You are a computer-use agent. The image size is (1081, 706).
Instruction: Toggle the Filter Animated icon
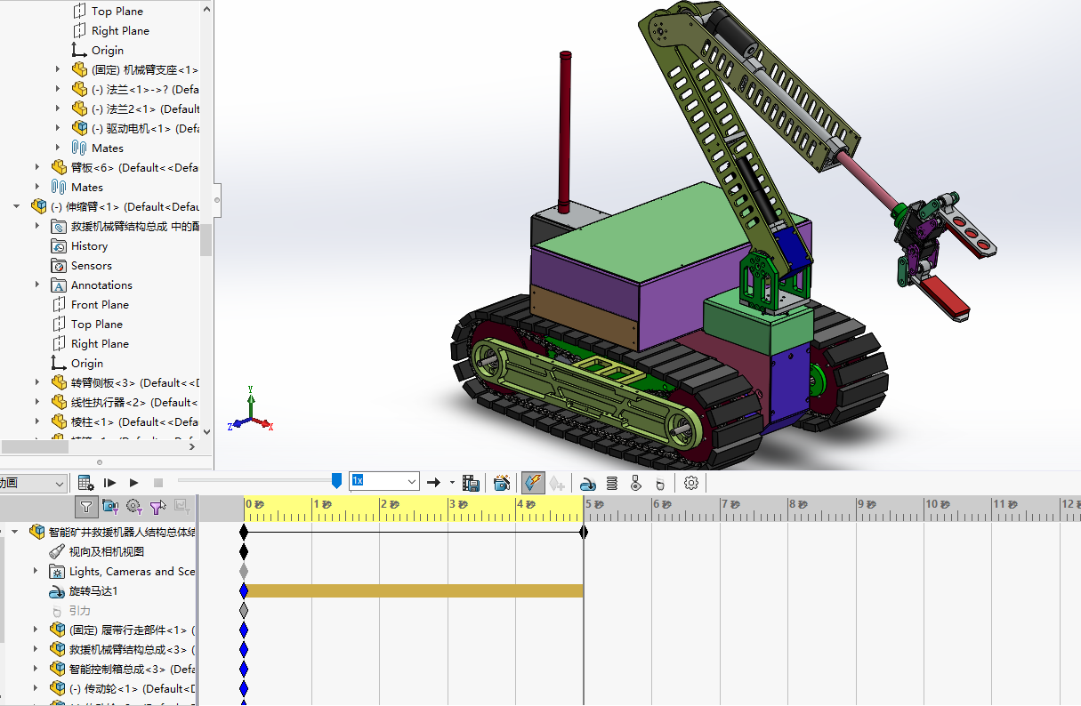[110, 507]
